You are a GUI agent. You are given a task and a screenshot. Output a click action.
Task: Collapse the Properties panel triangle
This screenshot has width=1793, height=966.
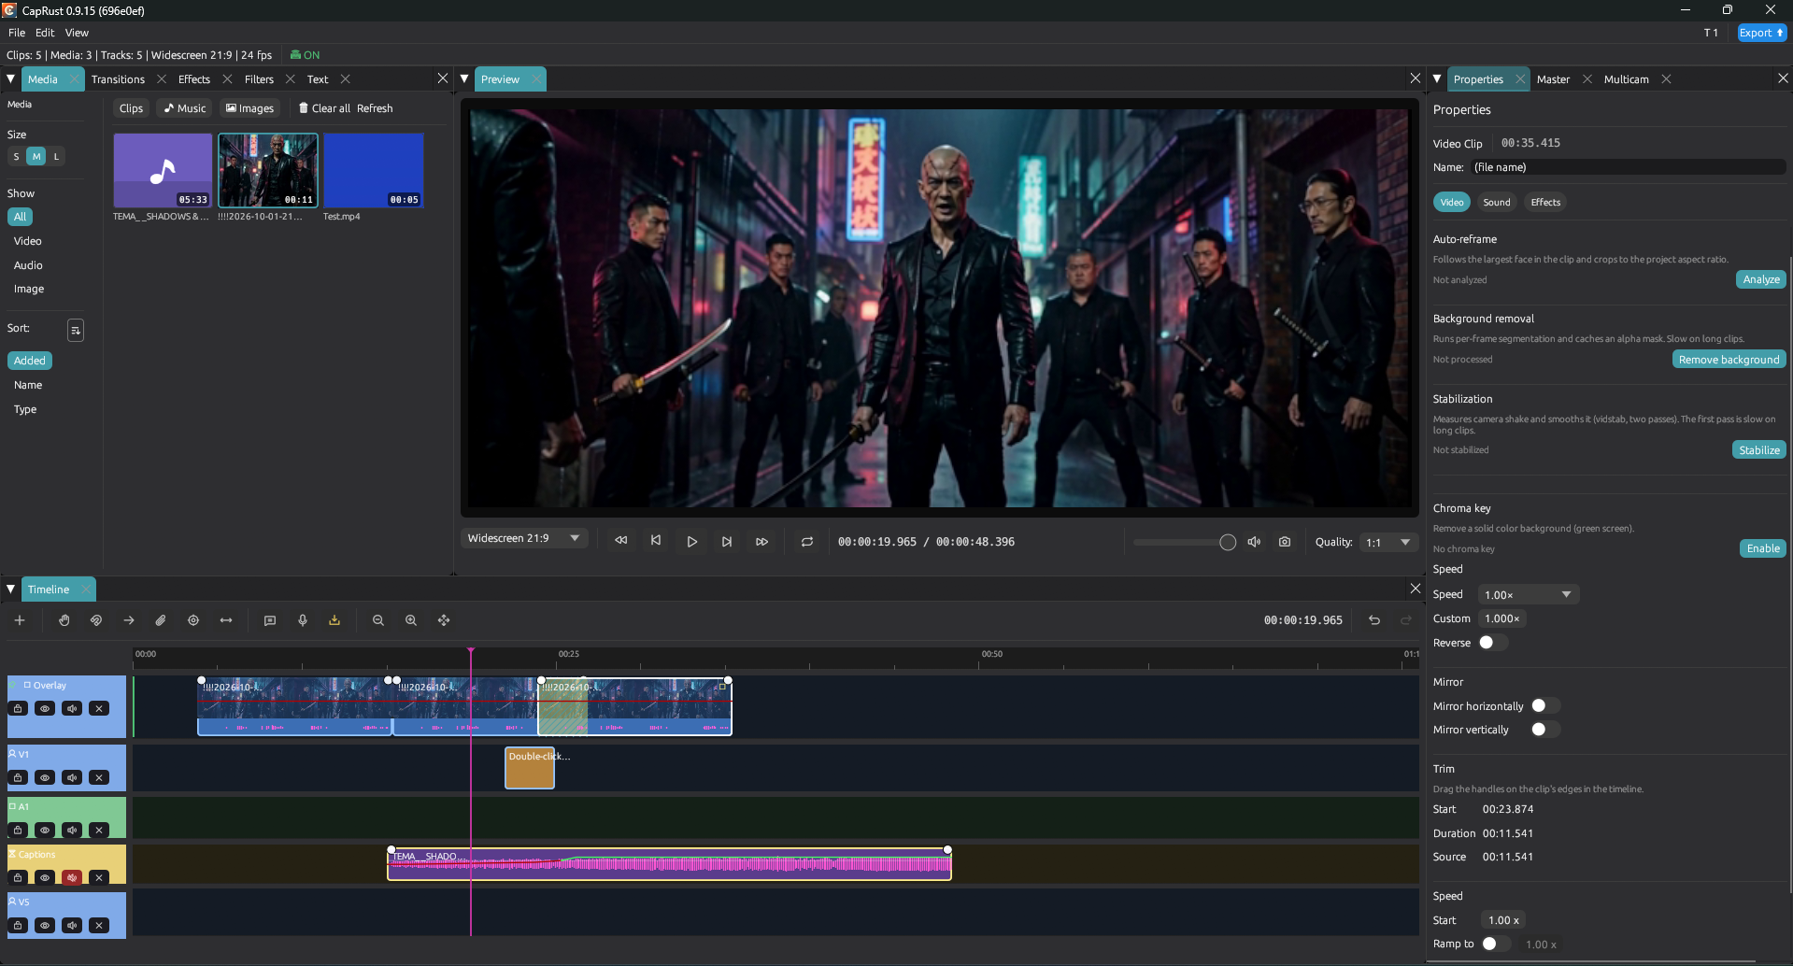[1437, 79]
